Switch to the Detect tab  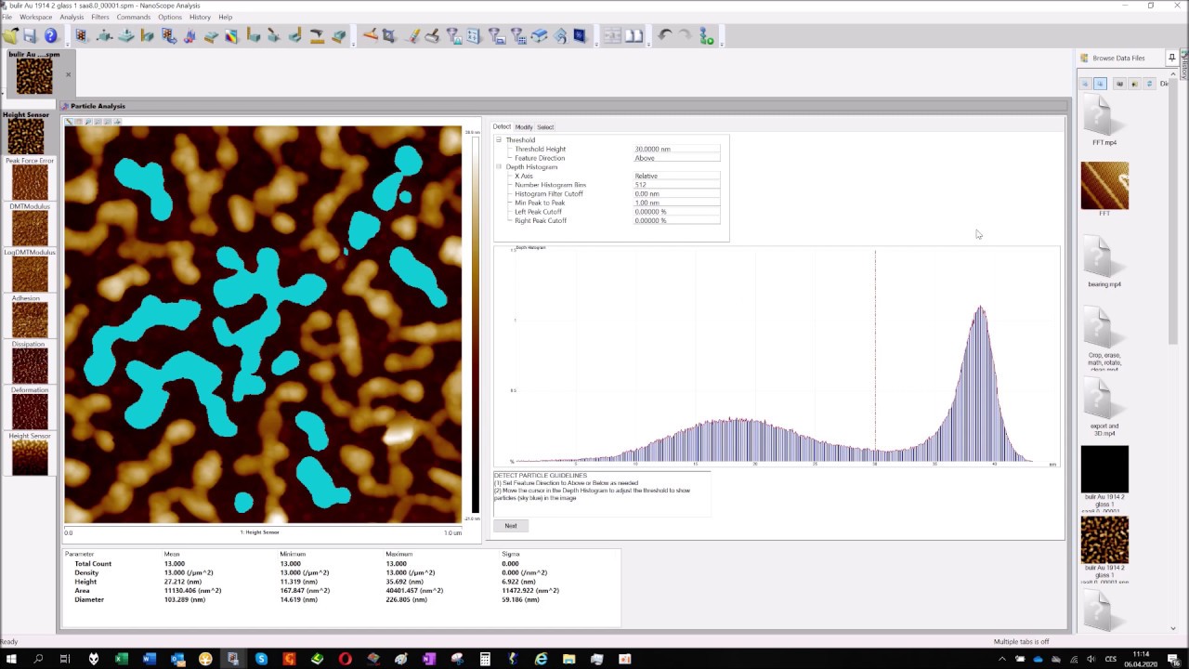[x=502, y=126]
